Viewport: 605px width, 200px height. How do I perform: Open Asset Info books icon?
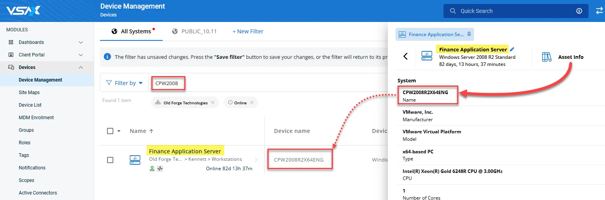tap(547, 57)
